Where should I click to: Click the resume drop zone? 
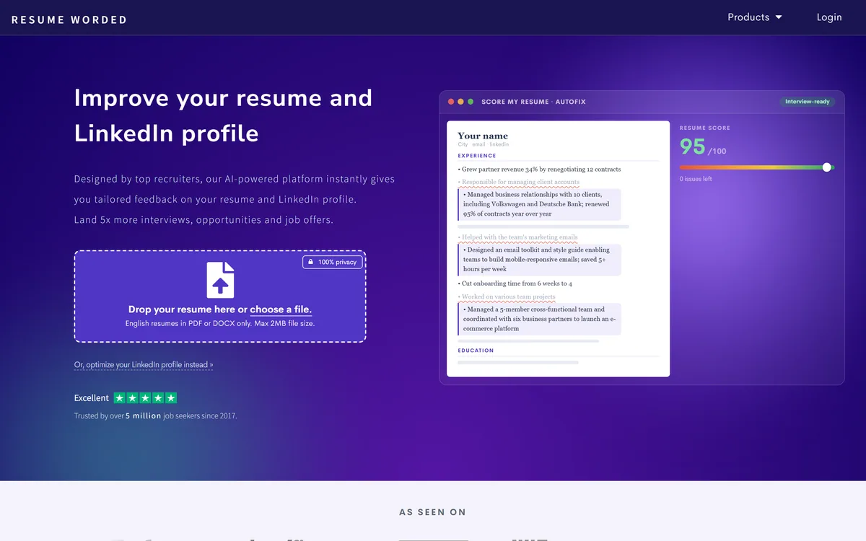point(220,296)
